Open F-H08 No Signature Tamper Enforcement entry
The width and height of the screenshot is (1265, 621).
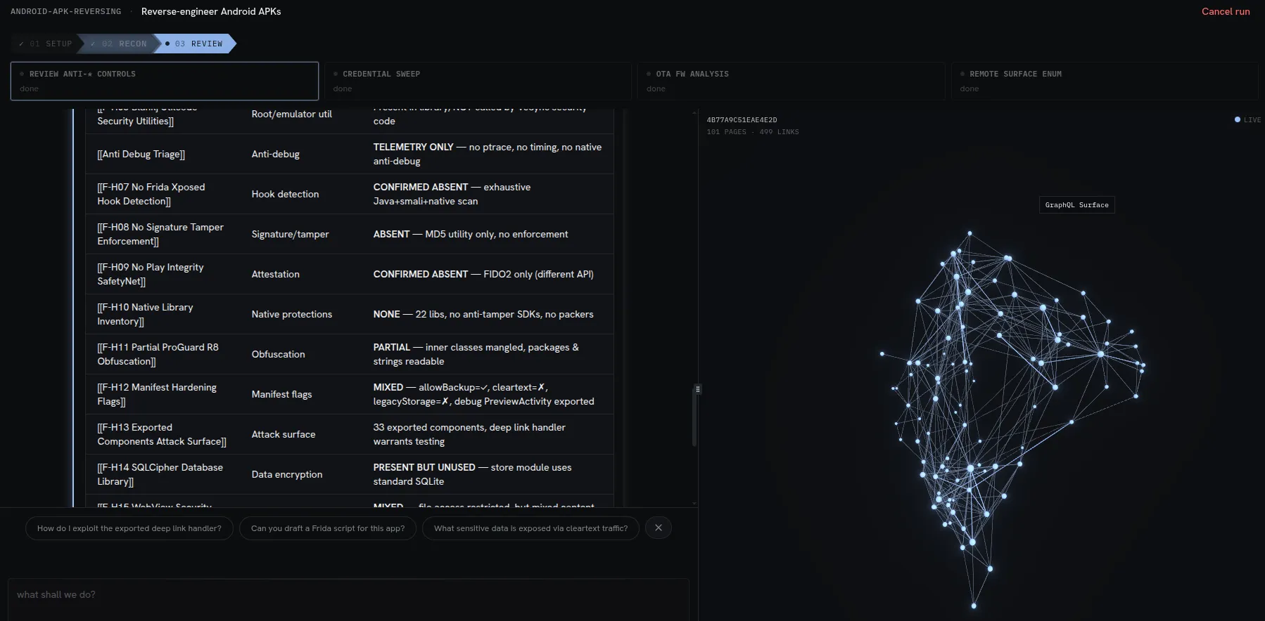[x=160, y=234]
